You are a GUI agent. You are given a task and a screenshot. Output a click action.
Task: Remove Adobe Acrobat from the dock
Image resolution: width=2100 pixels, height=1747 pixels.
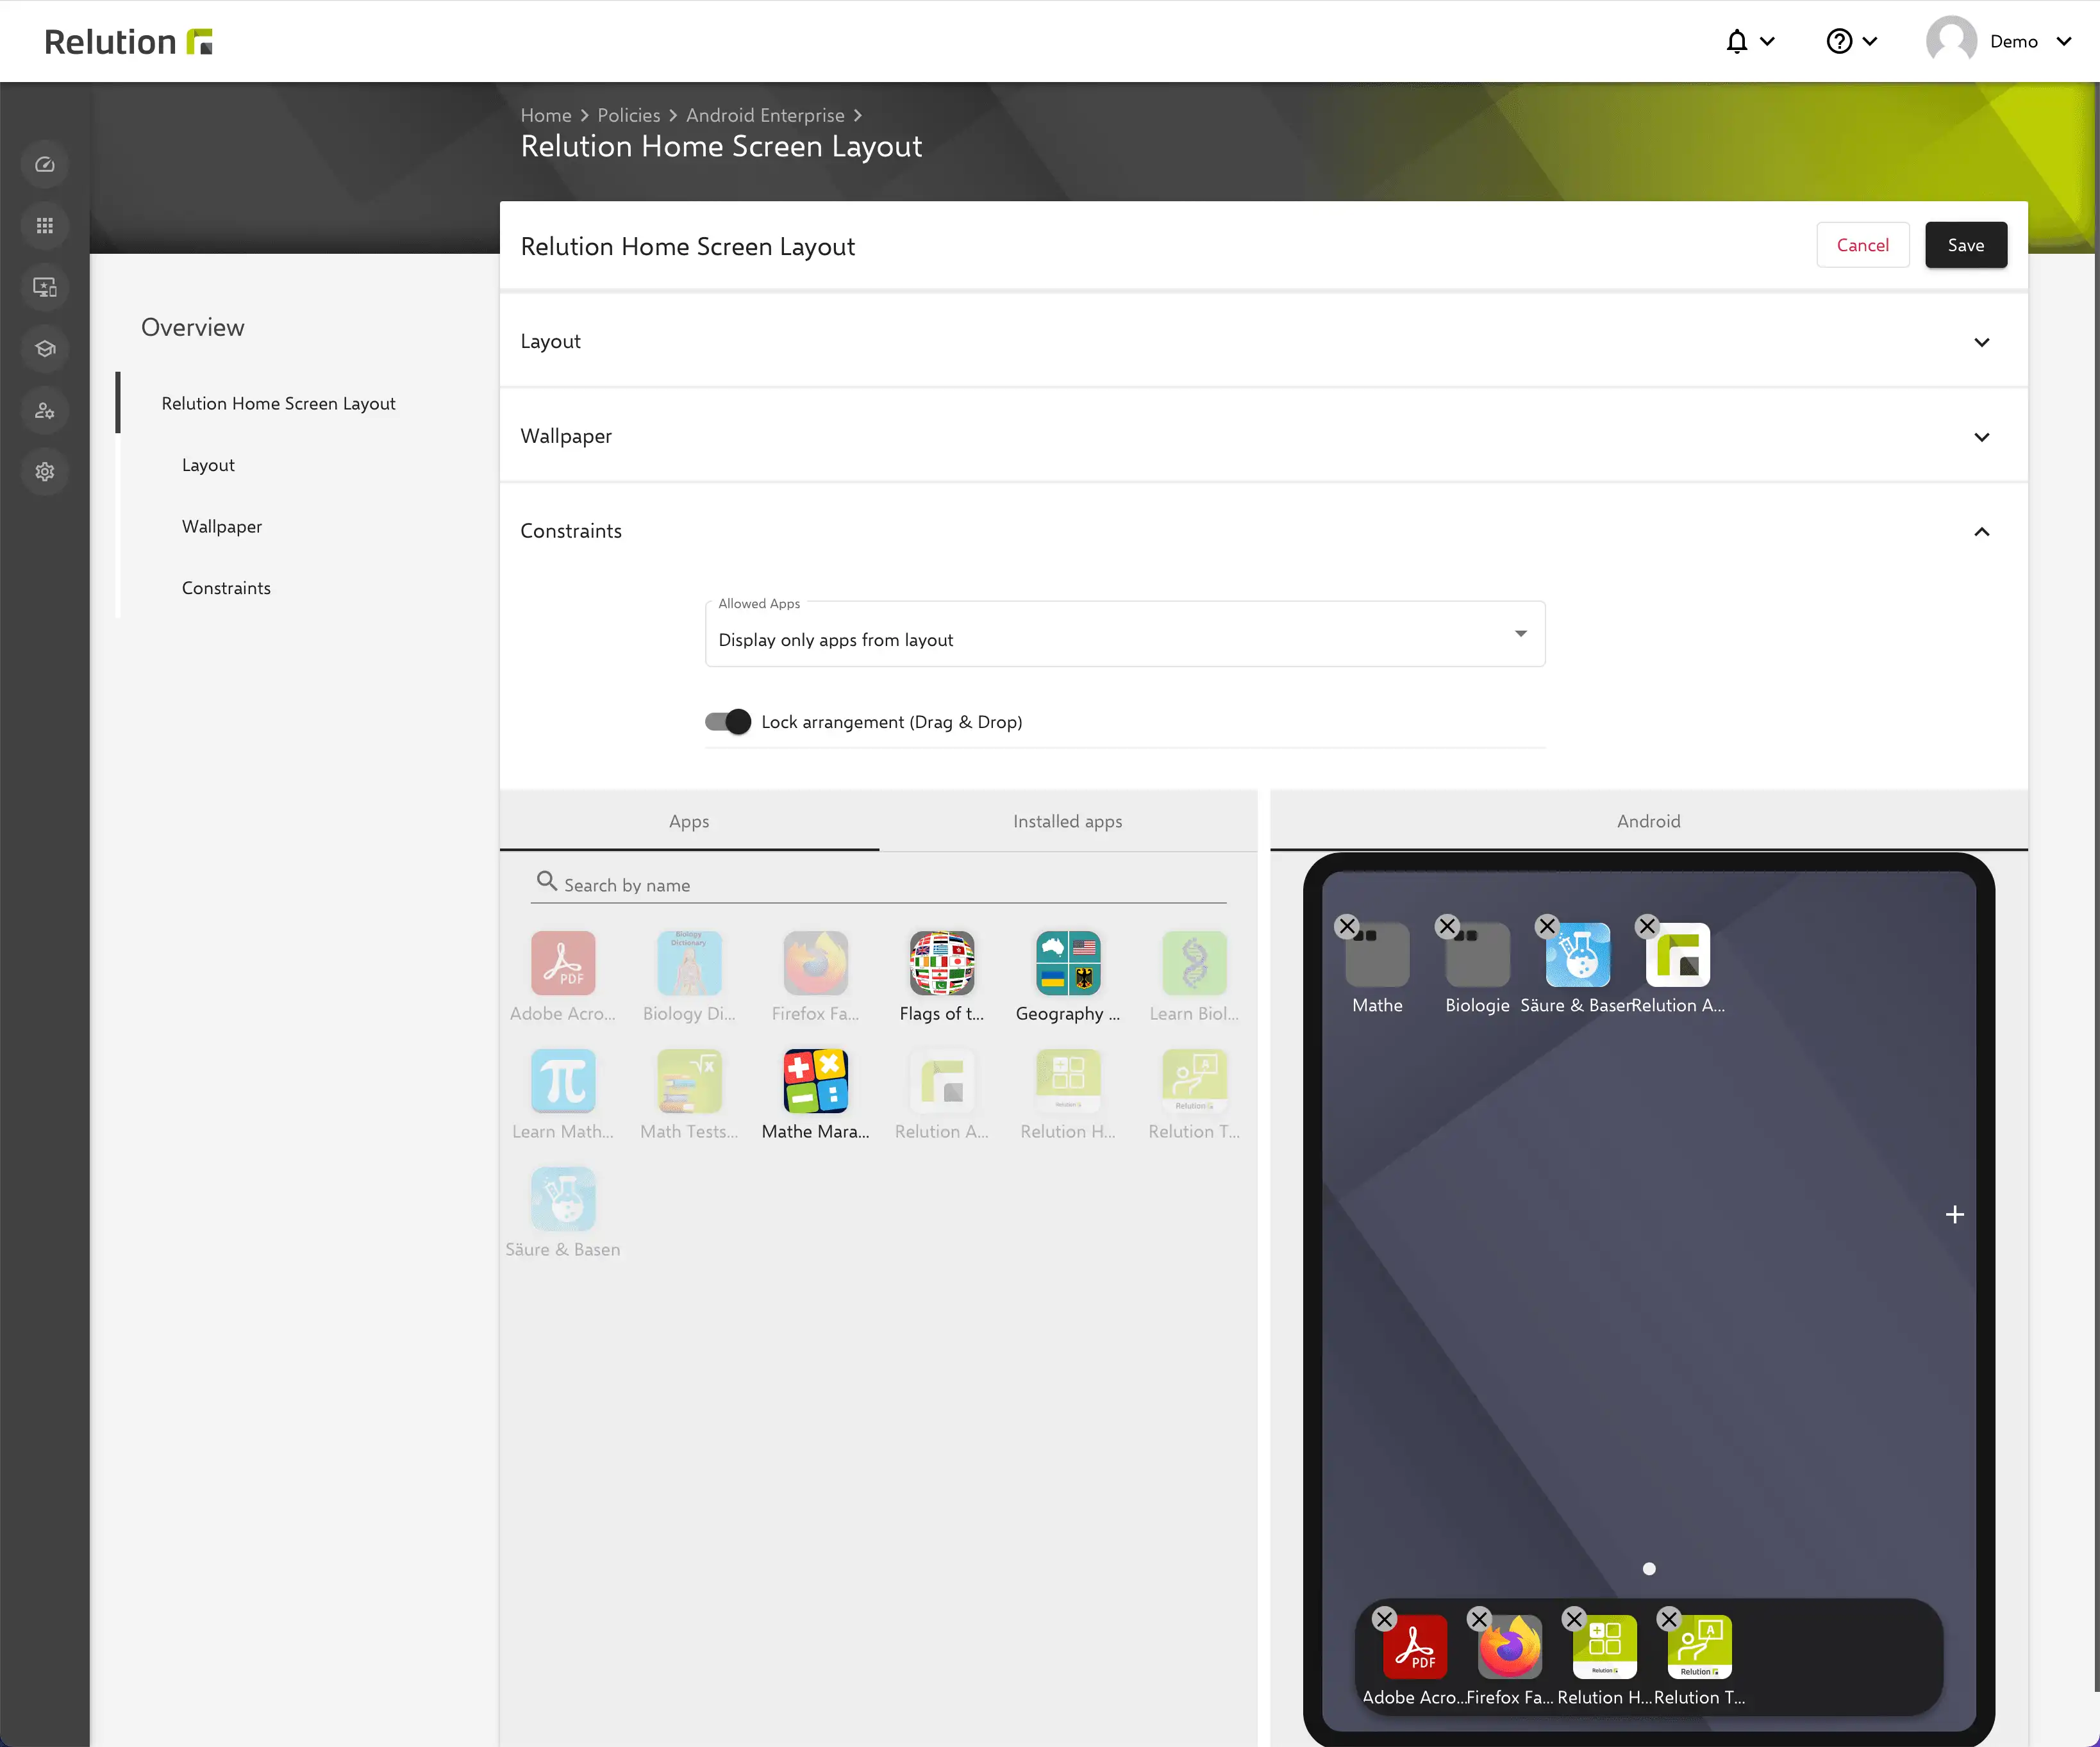click(1384, 1619)
